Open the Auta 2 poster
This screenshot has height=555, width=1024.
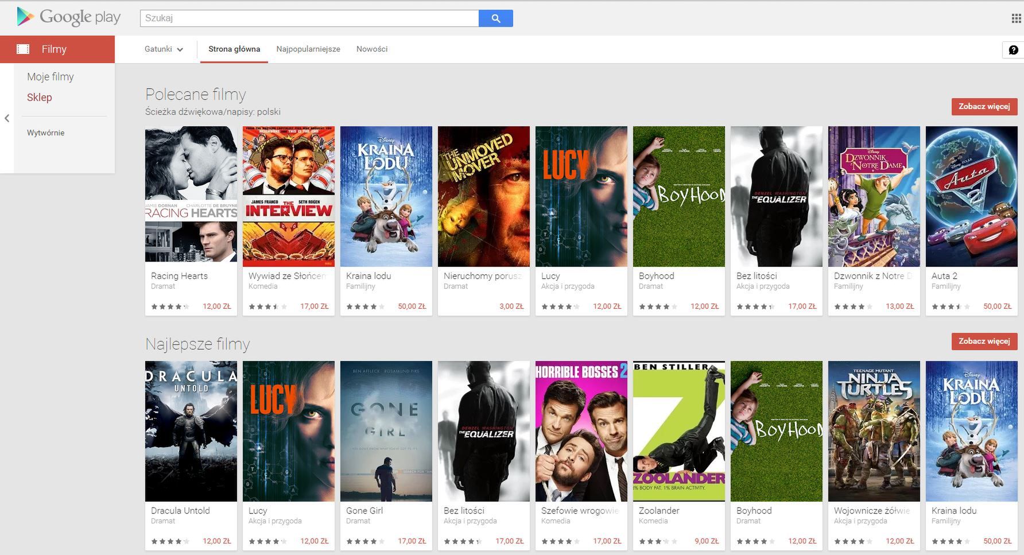[972, 197]
